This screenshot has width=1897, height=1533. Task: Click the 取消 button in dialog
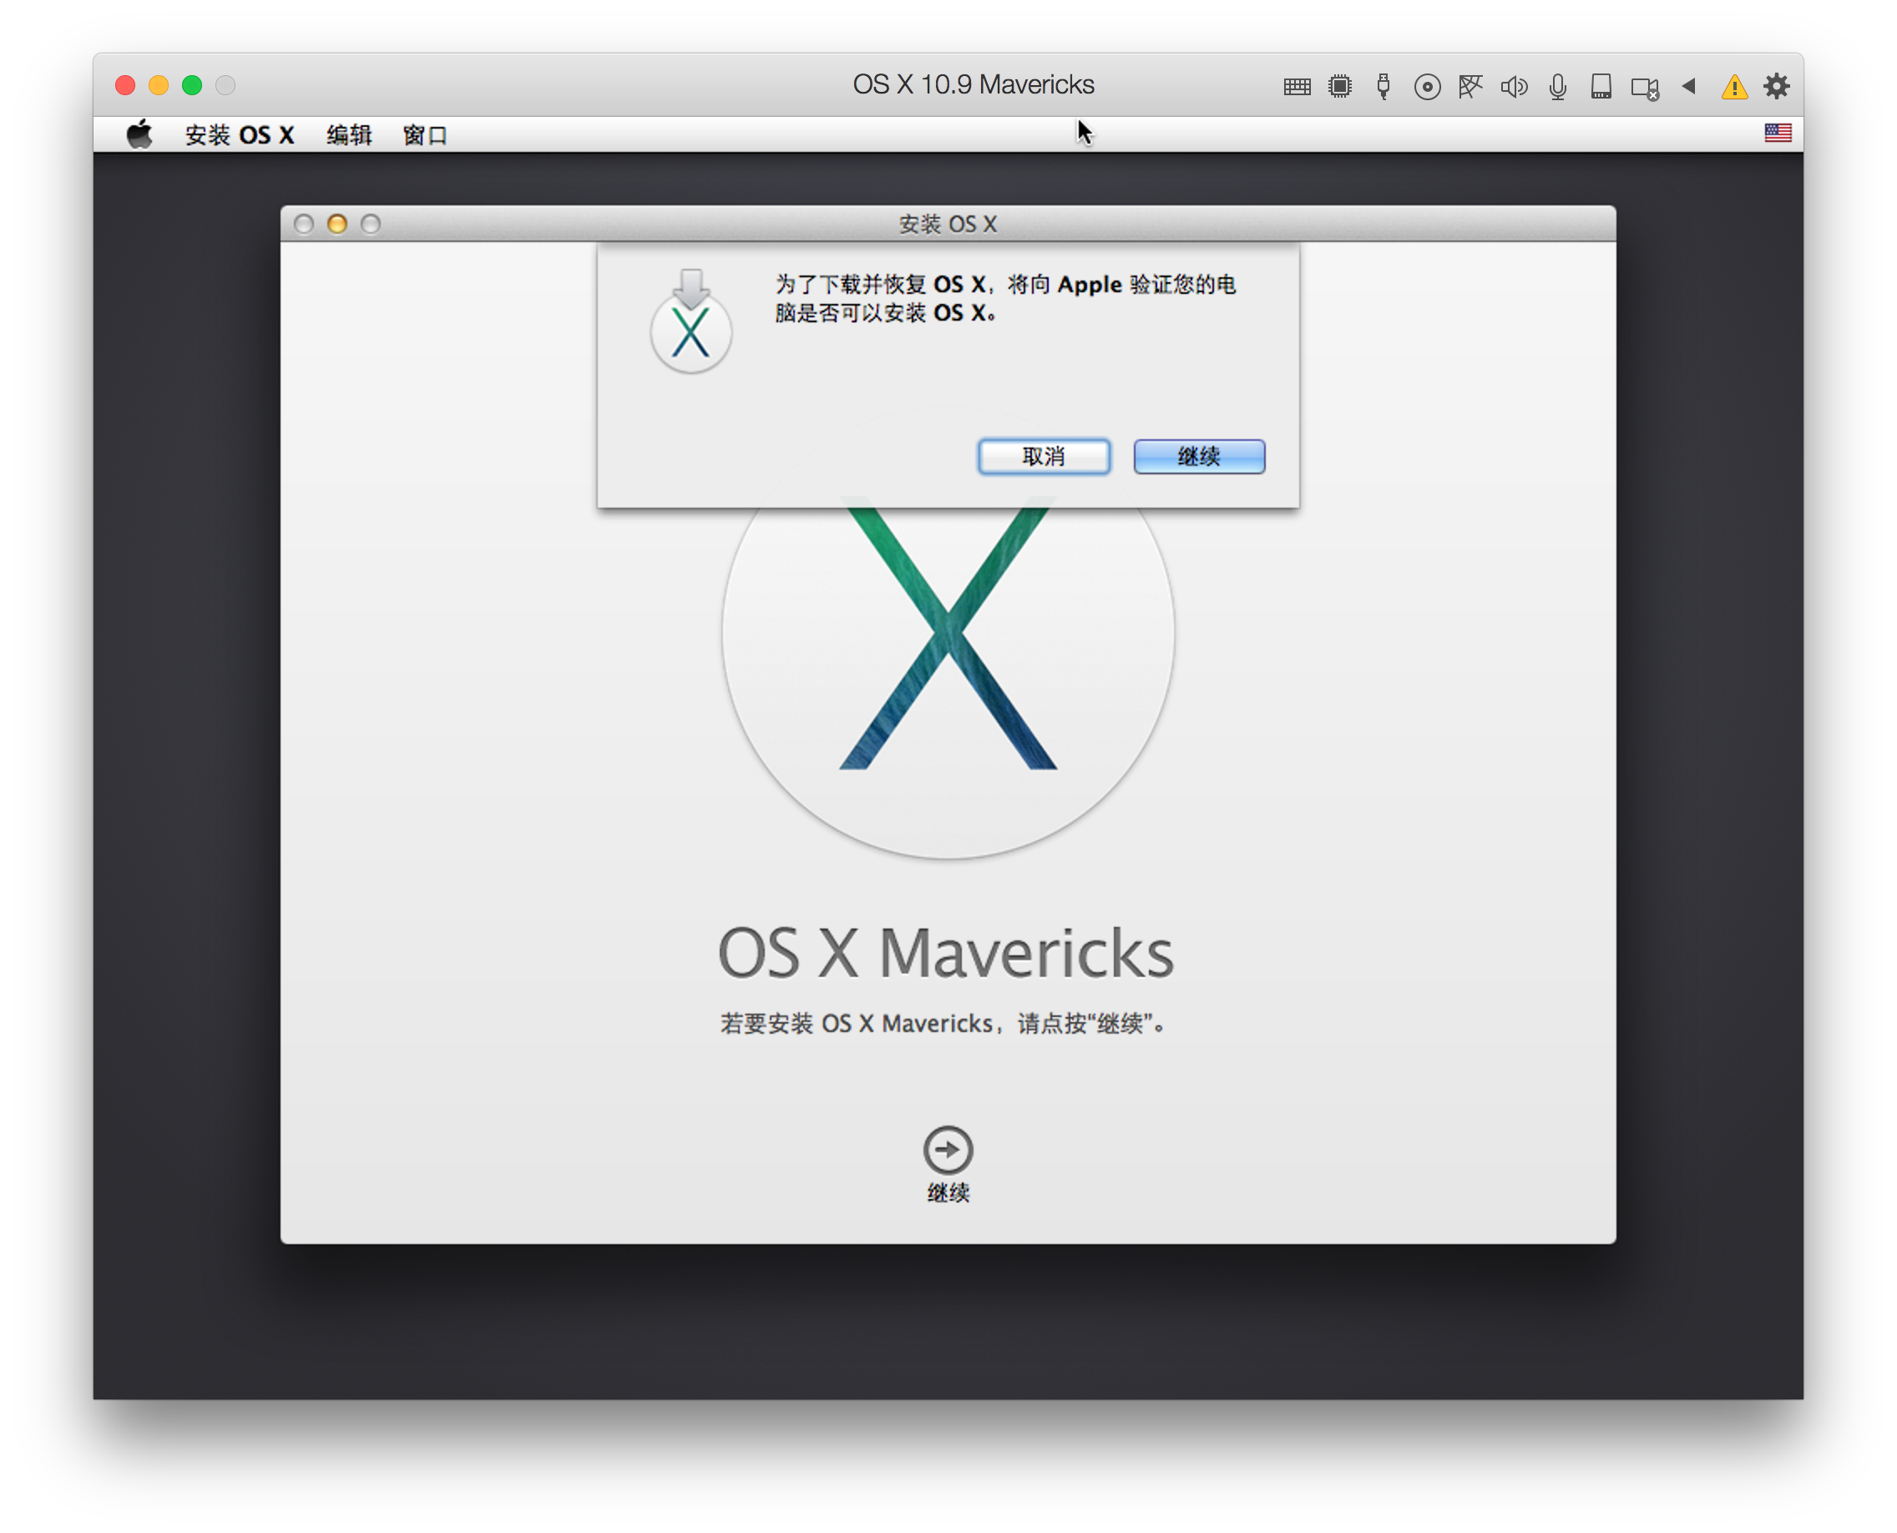pyautogui.click(x=1043, y=457)
